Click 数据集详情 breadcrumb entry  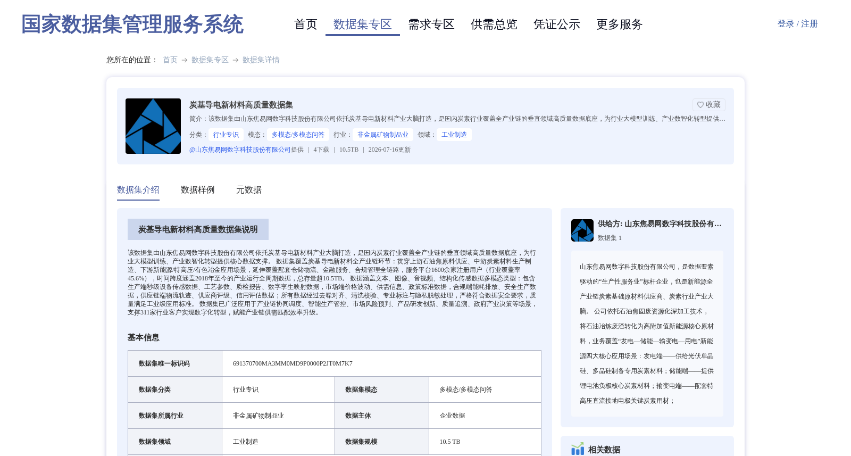coord(261,60)
